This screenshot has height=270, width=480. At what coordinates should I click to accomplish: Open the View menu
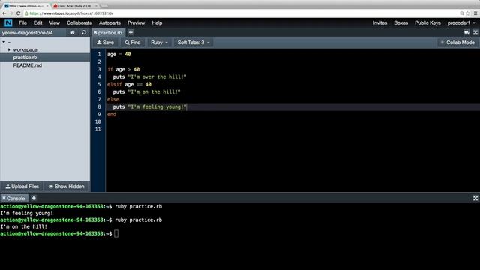point(55,23)
